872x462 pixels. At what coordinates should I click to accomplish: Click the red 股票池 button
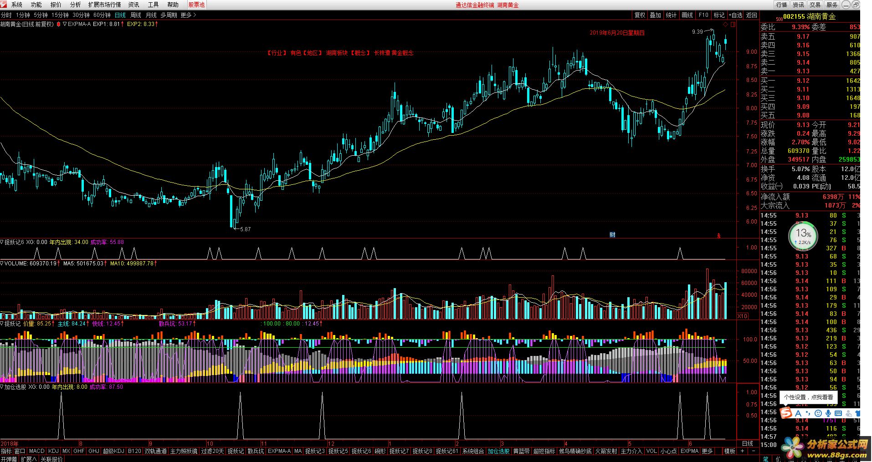(x=196, y=5)
